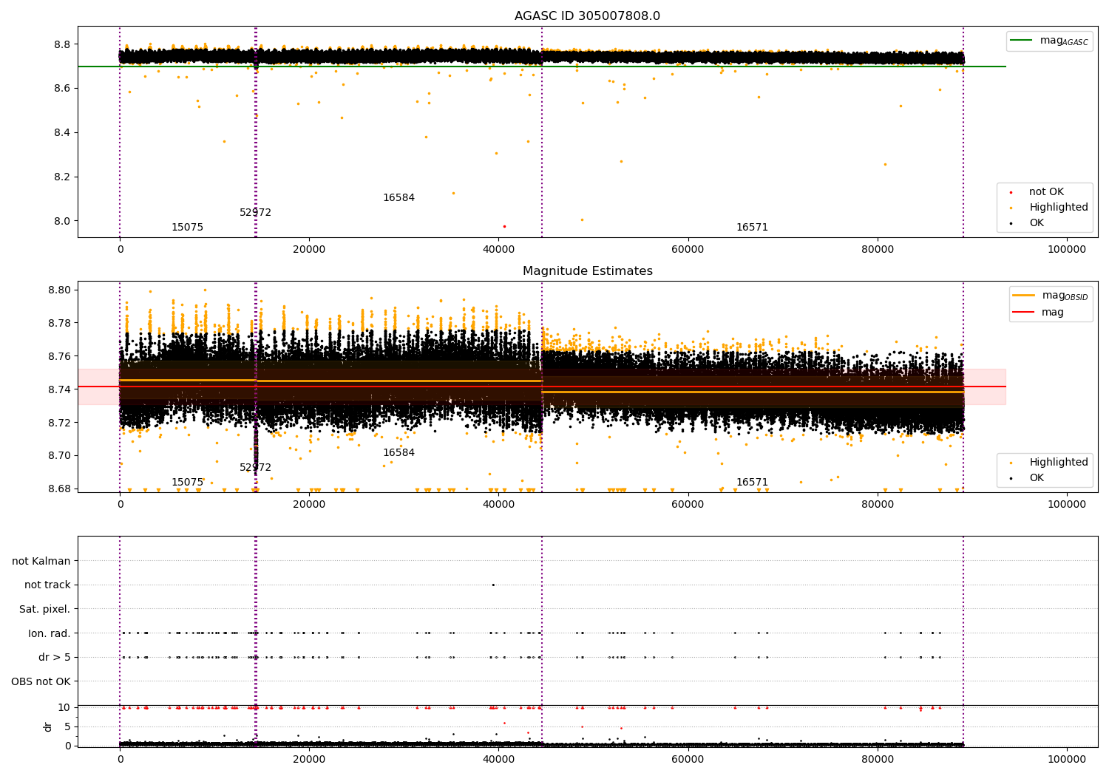Select the 'not track' axis label
The height and width of the screenshot is (776, 1109).
[x=47, y=585]
